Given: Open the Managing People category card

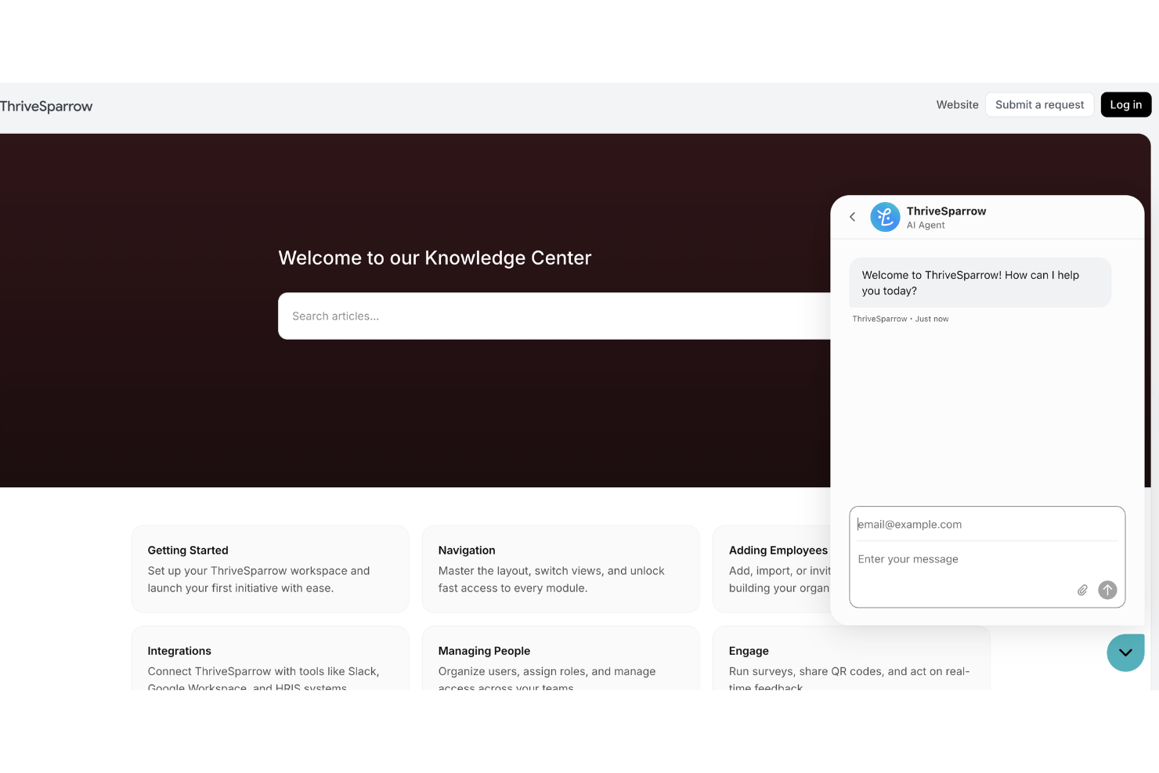Looking at the screenshot, I should click(561, 658).
